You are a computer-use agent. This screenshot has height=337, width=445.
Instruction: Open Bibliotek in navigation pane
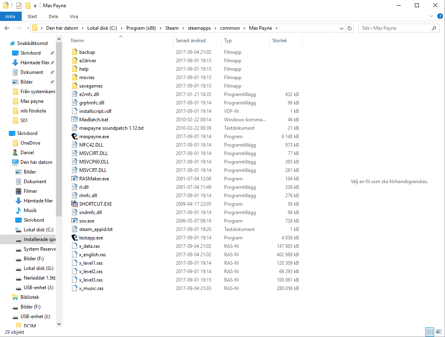[x=30, y=297]
